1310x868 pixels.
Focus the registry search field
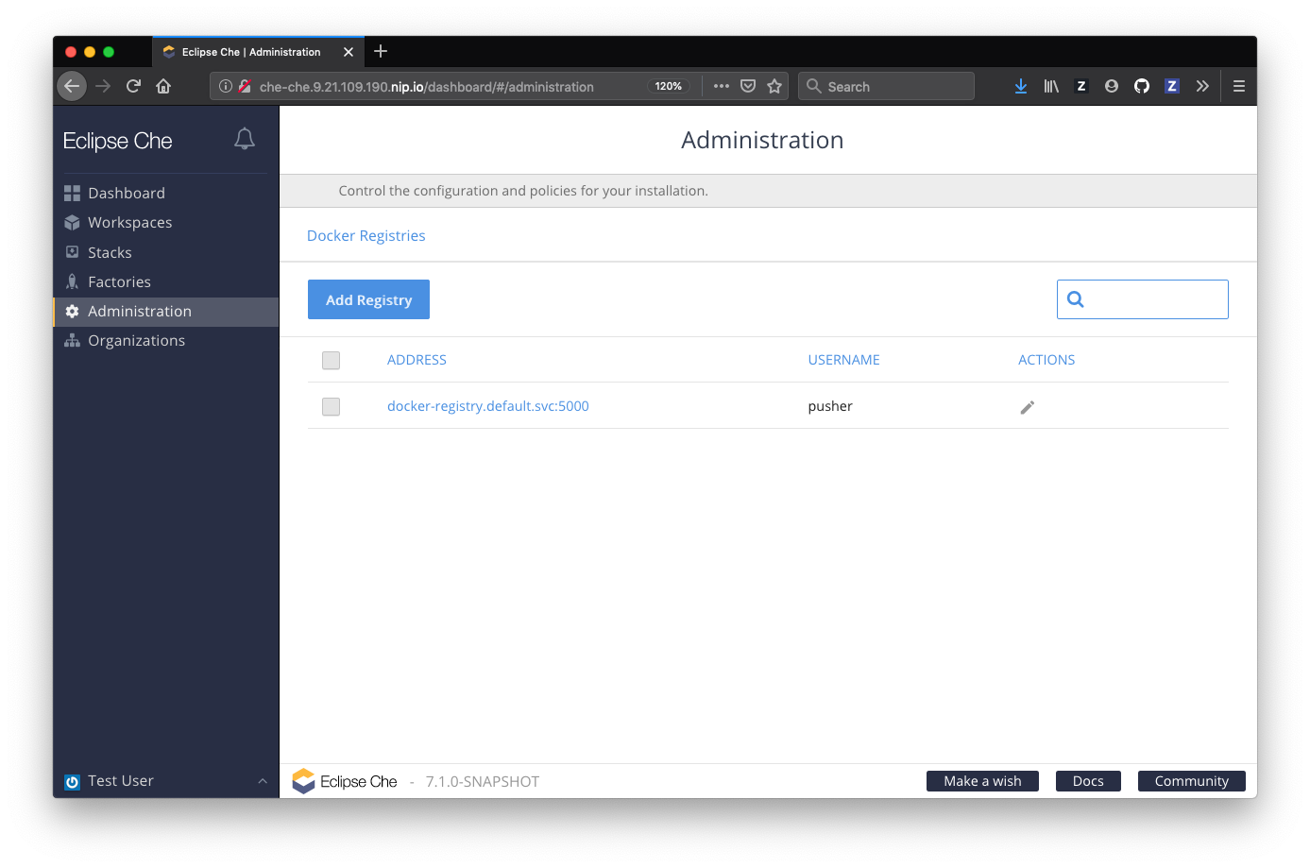pyautogui.click(x=1143, y=299)
